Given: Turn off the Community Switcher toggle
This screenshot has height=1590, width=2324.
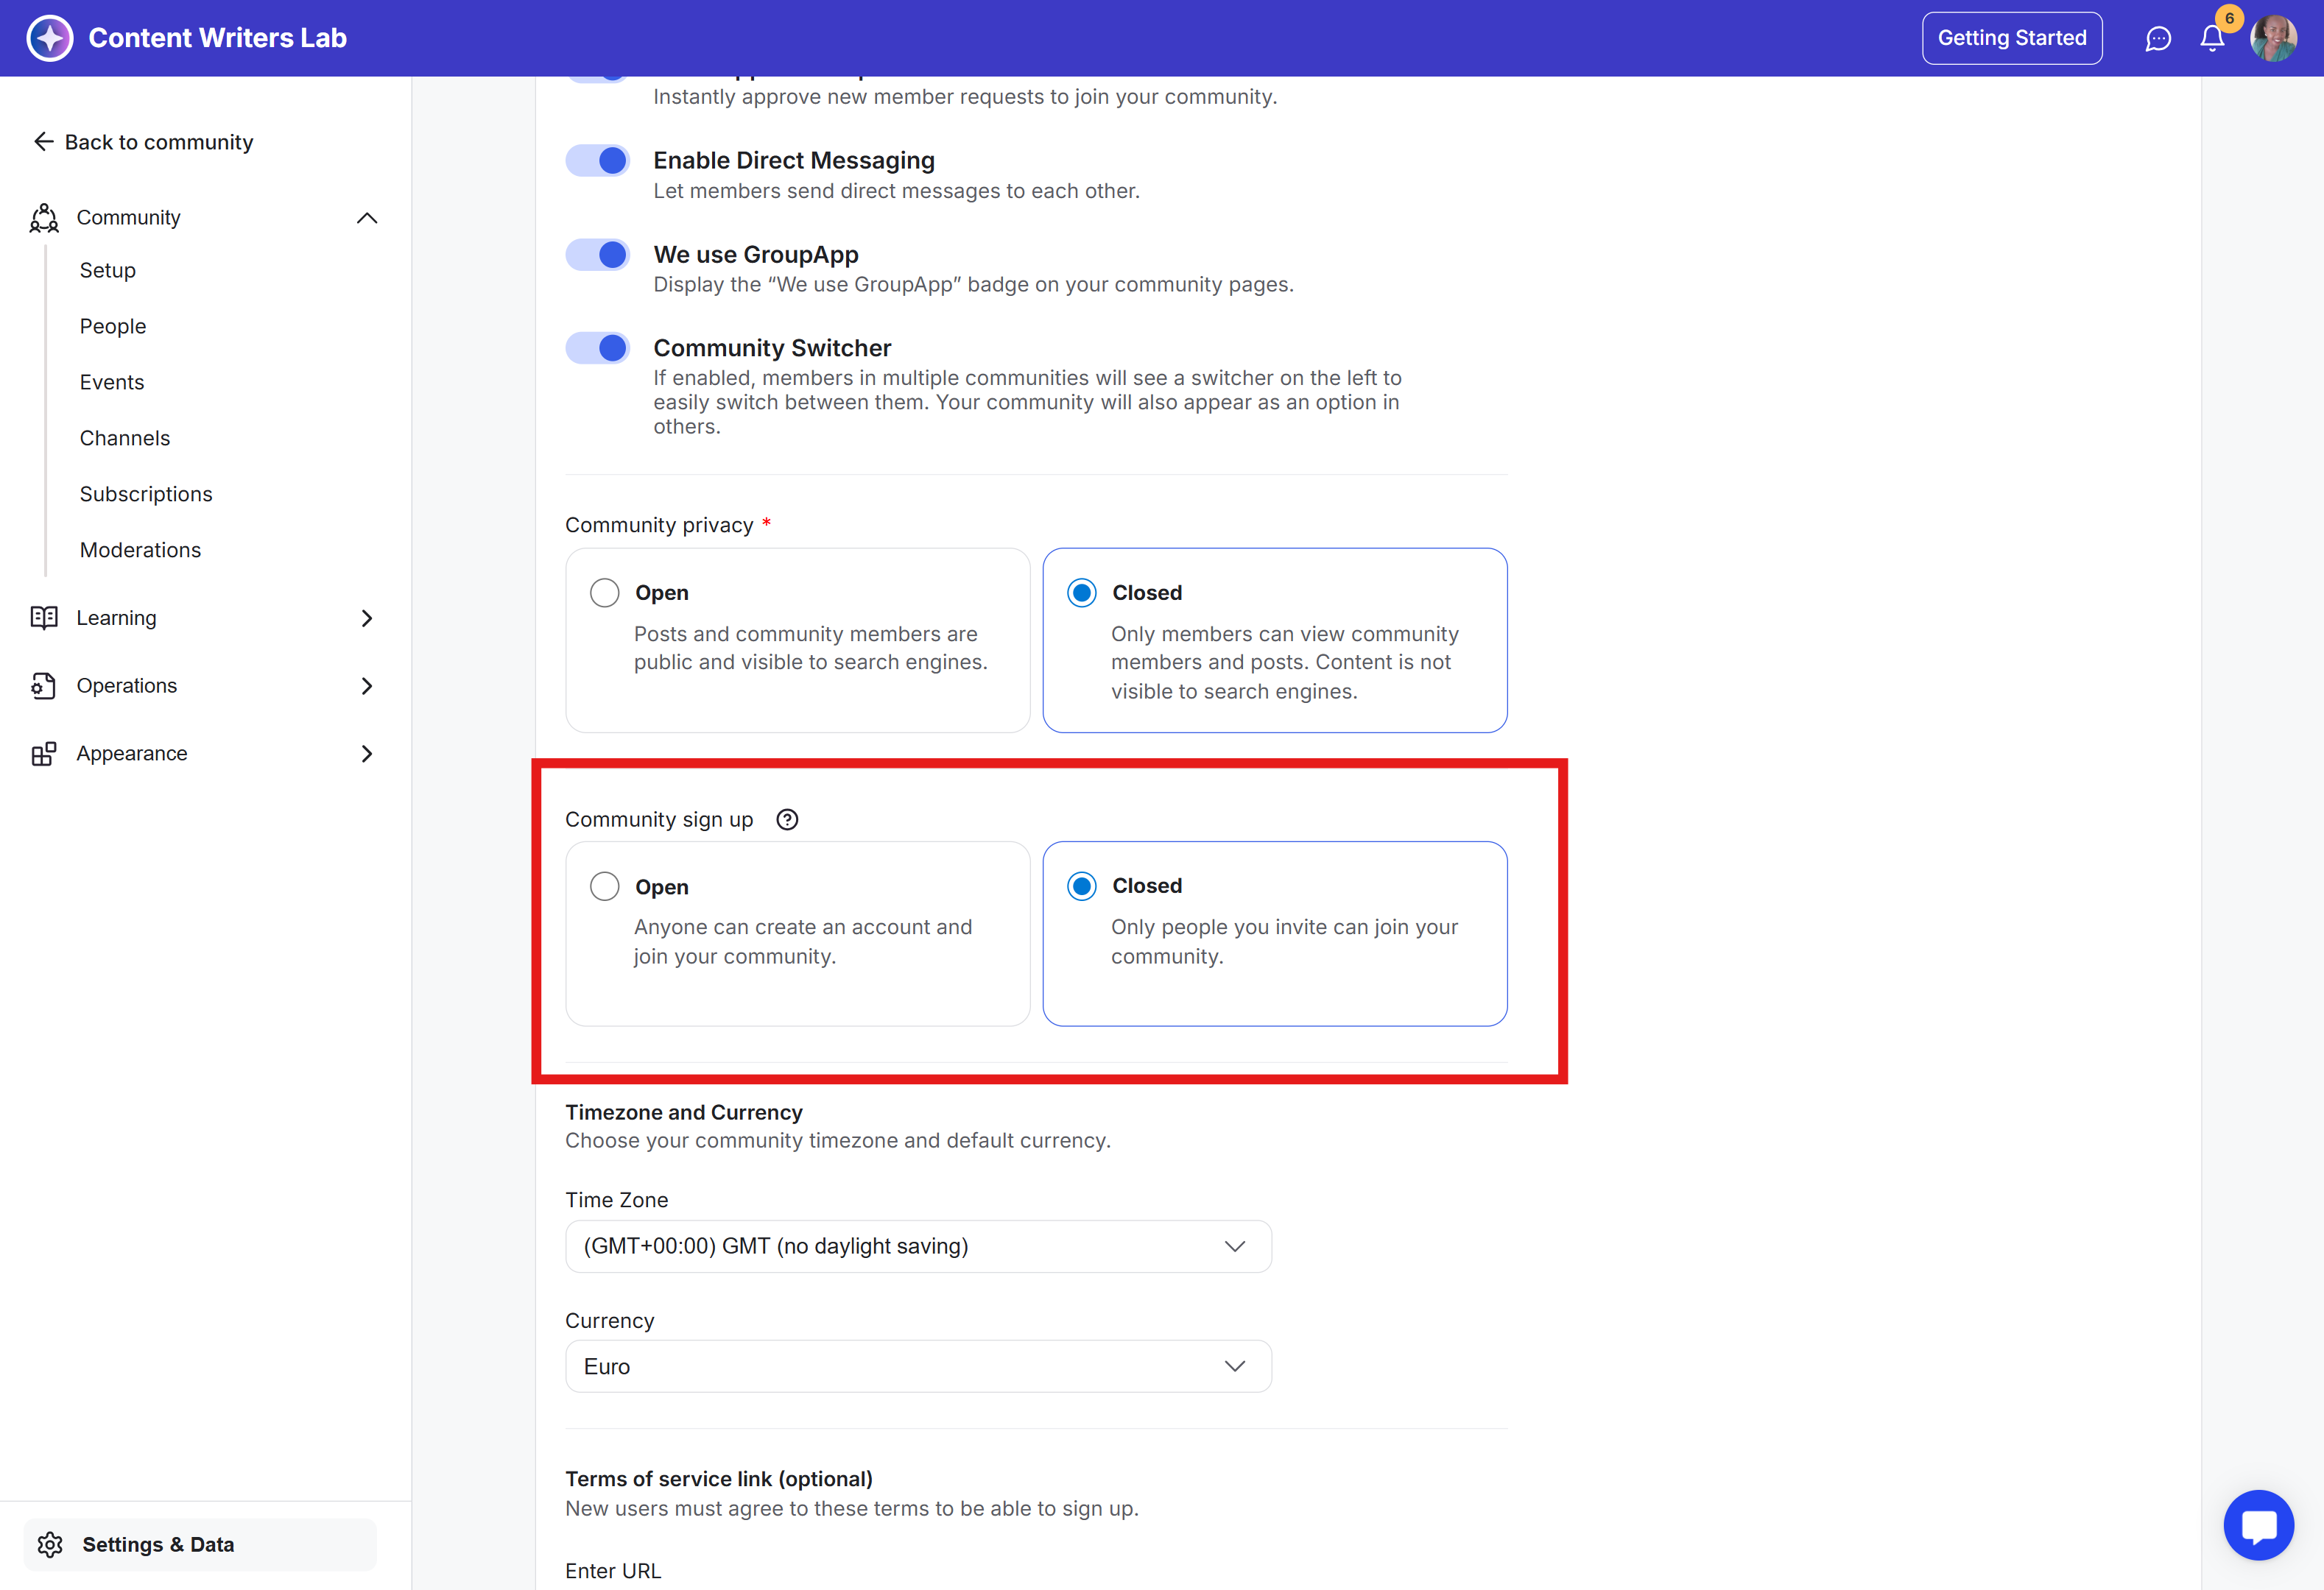Looking at the screenshot, I should [x=598, y=347].
